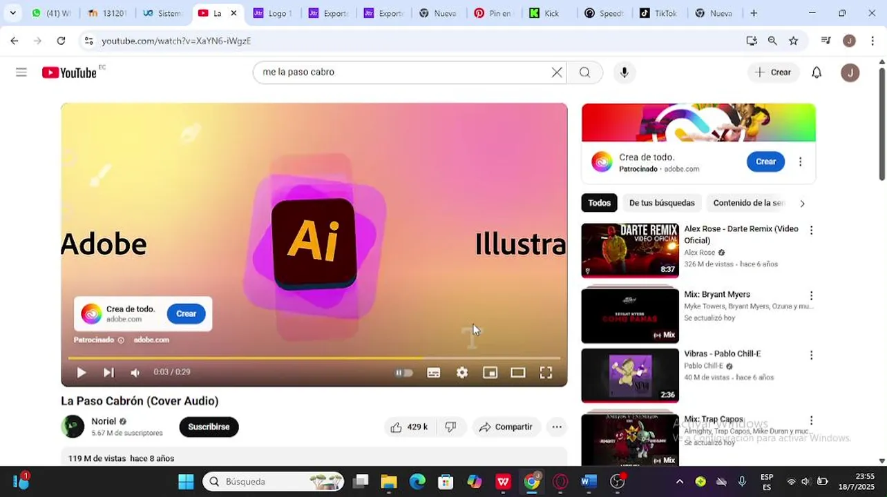Click the browser reload button
Screen dimensions: 887x497
(x=61, y=41)
